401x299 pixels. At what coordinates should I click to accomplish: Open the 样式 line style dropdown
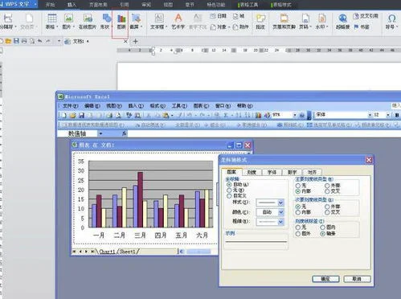(x=270, y=203)
